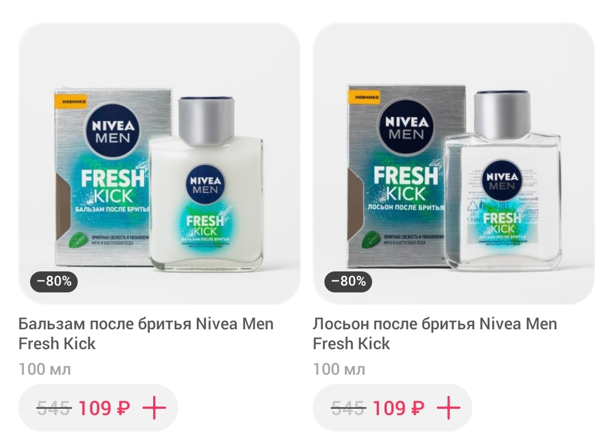Click the −80% discount badge on the balm
The width and height of the screenshot is (612, 448).
click(x=54, y=281)
